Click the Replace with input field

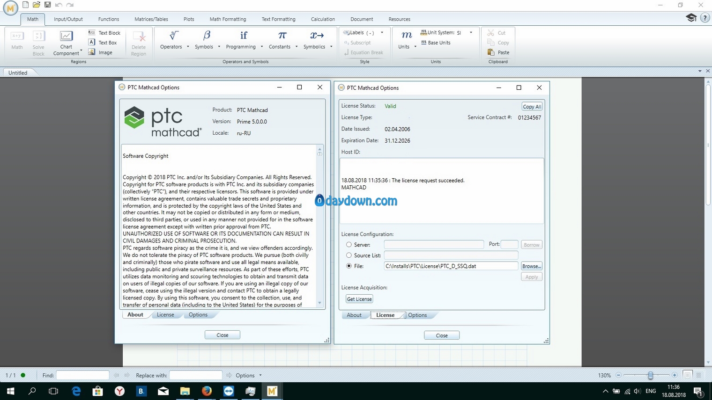[196, 375]
